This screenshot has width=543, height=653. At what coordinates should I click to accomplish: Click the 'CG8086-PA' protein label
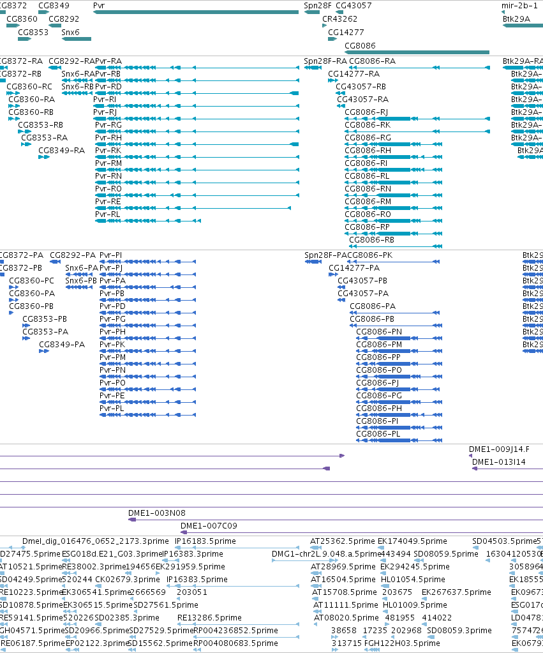[373, 306]
